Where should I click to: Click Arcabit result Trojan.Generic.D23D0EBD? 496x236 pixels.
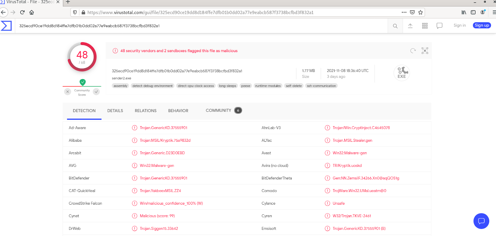pyautogui.click(x=162, y=153)
